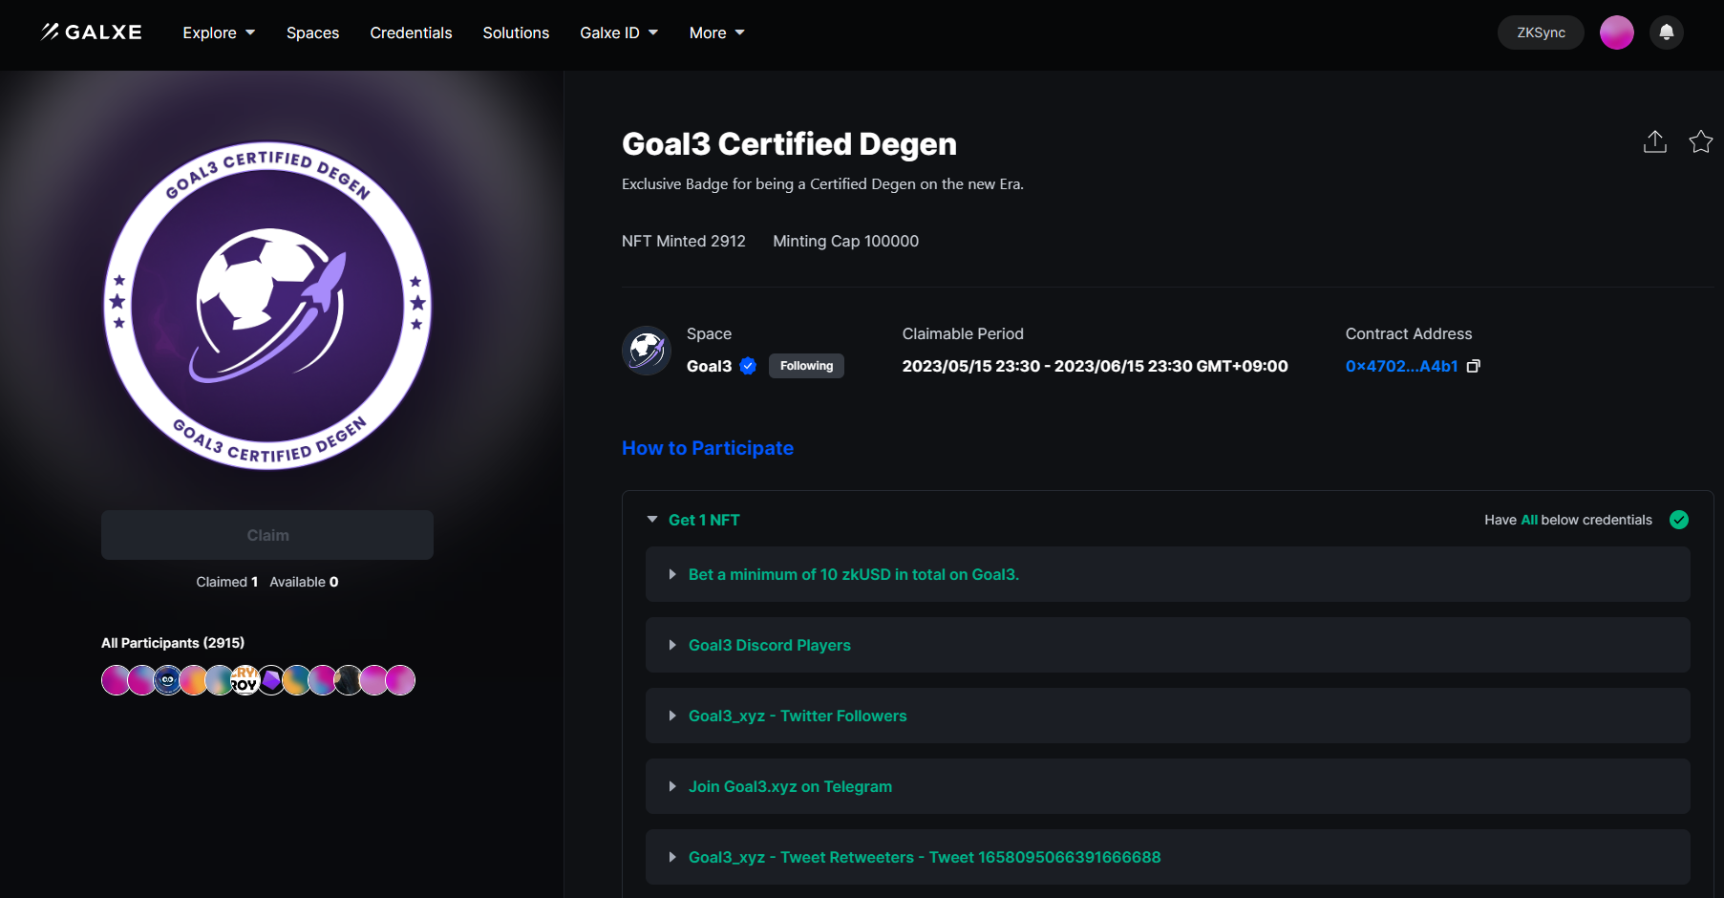Open the Credentials page
1724x898 pixels.
coord(411,32)
